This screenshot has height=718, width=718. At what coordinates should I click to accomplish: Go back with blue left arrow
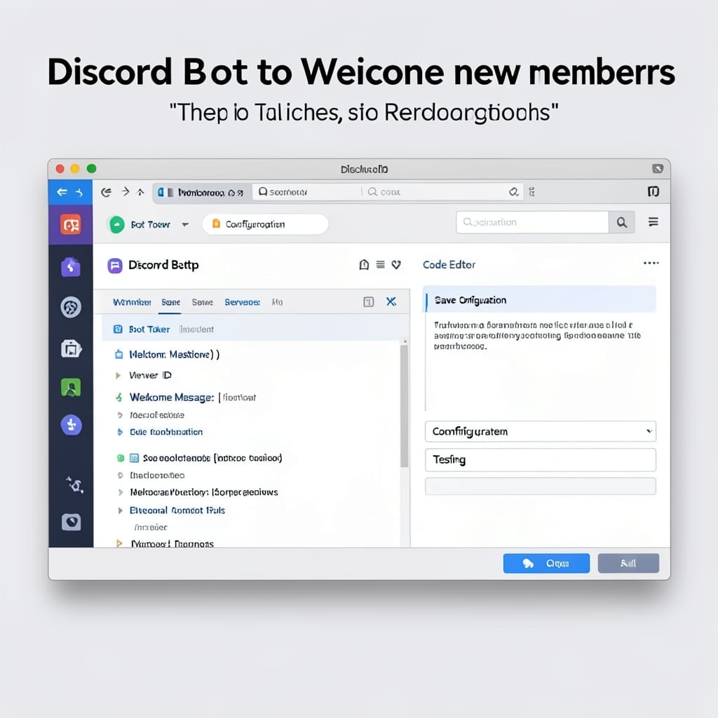tap(62, 192)
